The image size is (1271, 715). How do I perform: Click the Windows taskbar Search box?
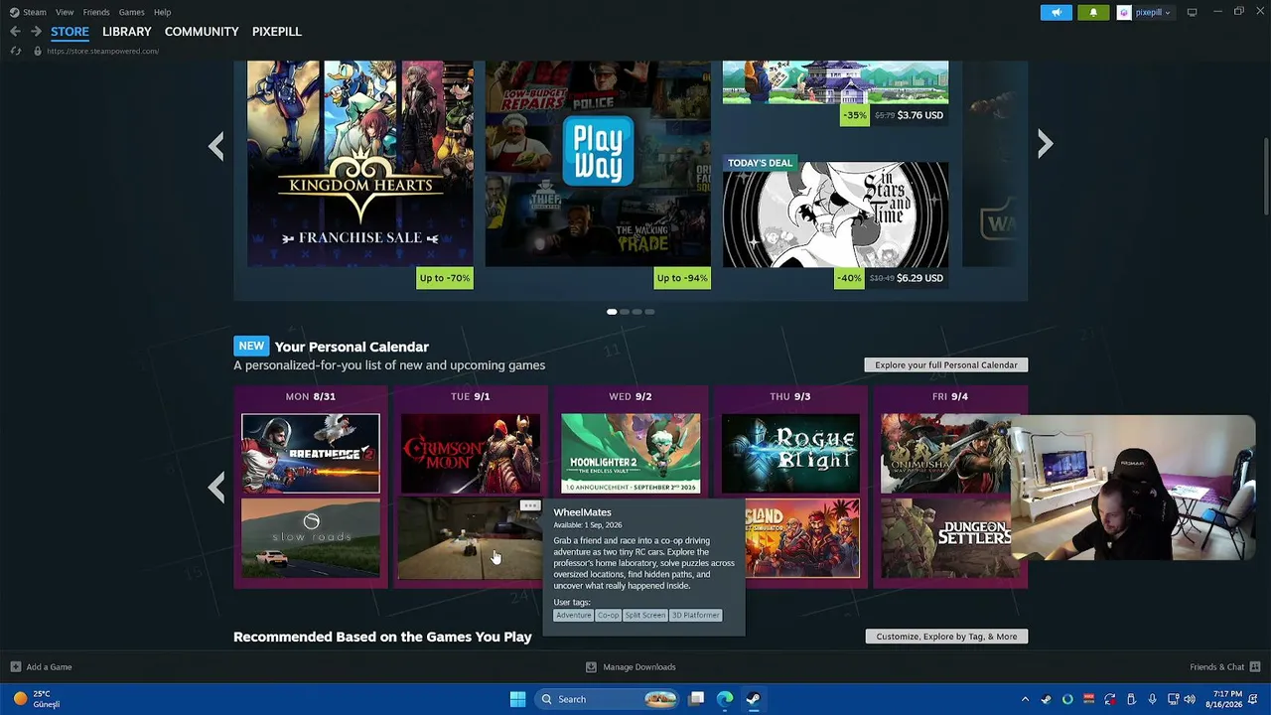(607, 699)
